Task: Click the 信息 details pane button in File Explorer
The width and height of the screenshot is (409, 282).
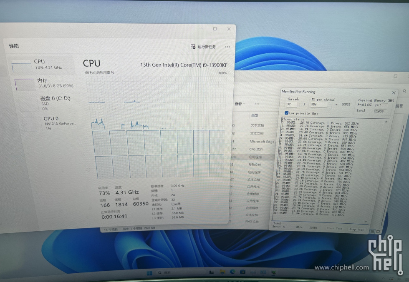Action: point(399,106)
